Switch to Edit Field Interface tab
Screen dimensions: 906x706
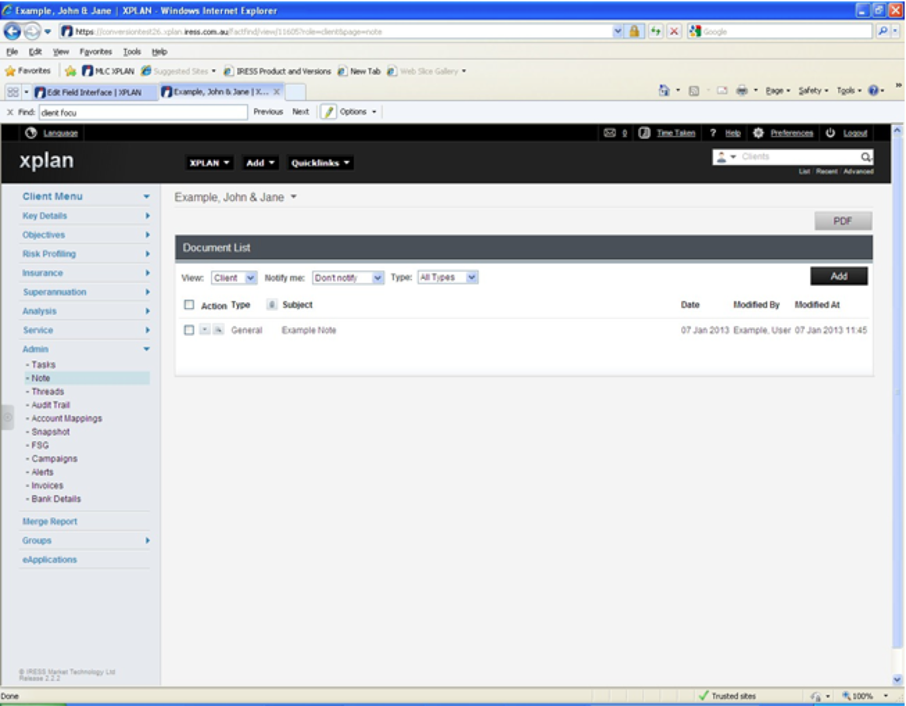point(94,92)
